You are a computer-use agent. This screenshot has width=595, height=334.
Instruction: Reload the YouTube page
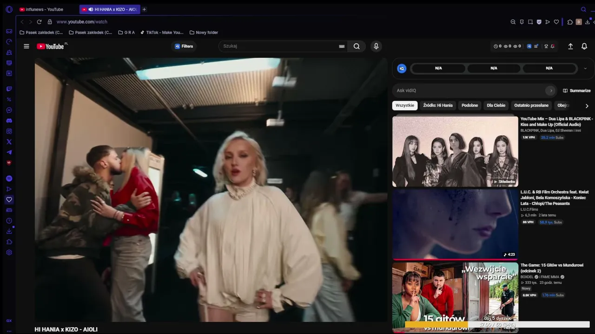pyautogui.click(x=39, y=22)
